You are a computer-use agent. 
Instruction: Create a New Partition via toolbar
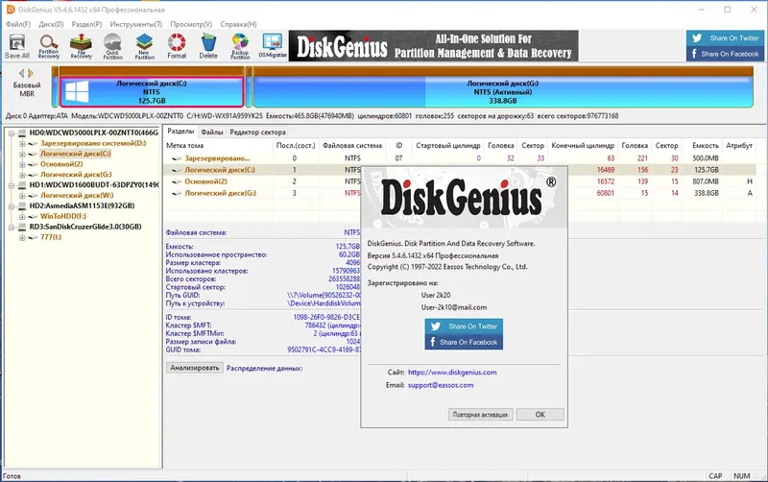[145, 46]
